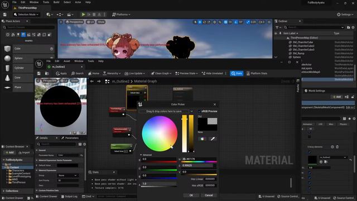This screenshot has height=201, width=357.
Task: Expand saved colors dropdown arrow in Color Picker
Action: point(192,112)
